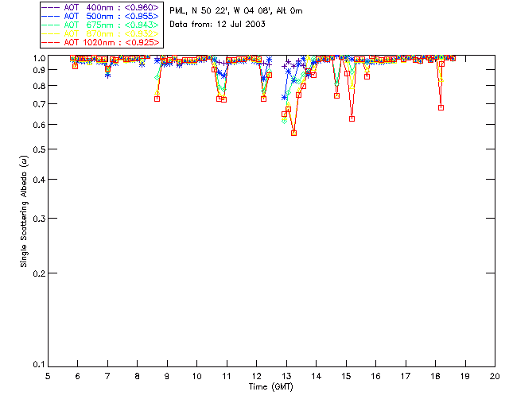
Task: Click the AOT 500nm legend entry
Action: tap(101, 16)
